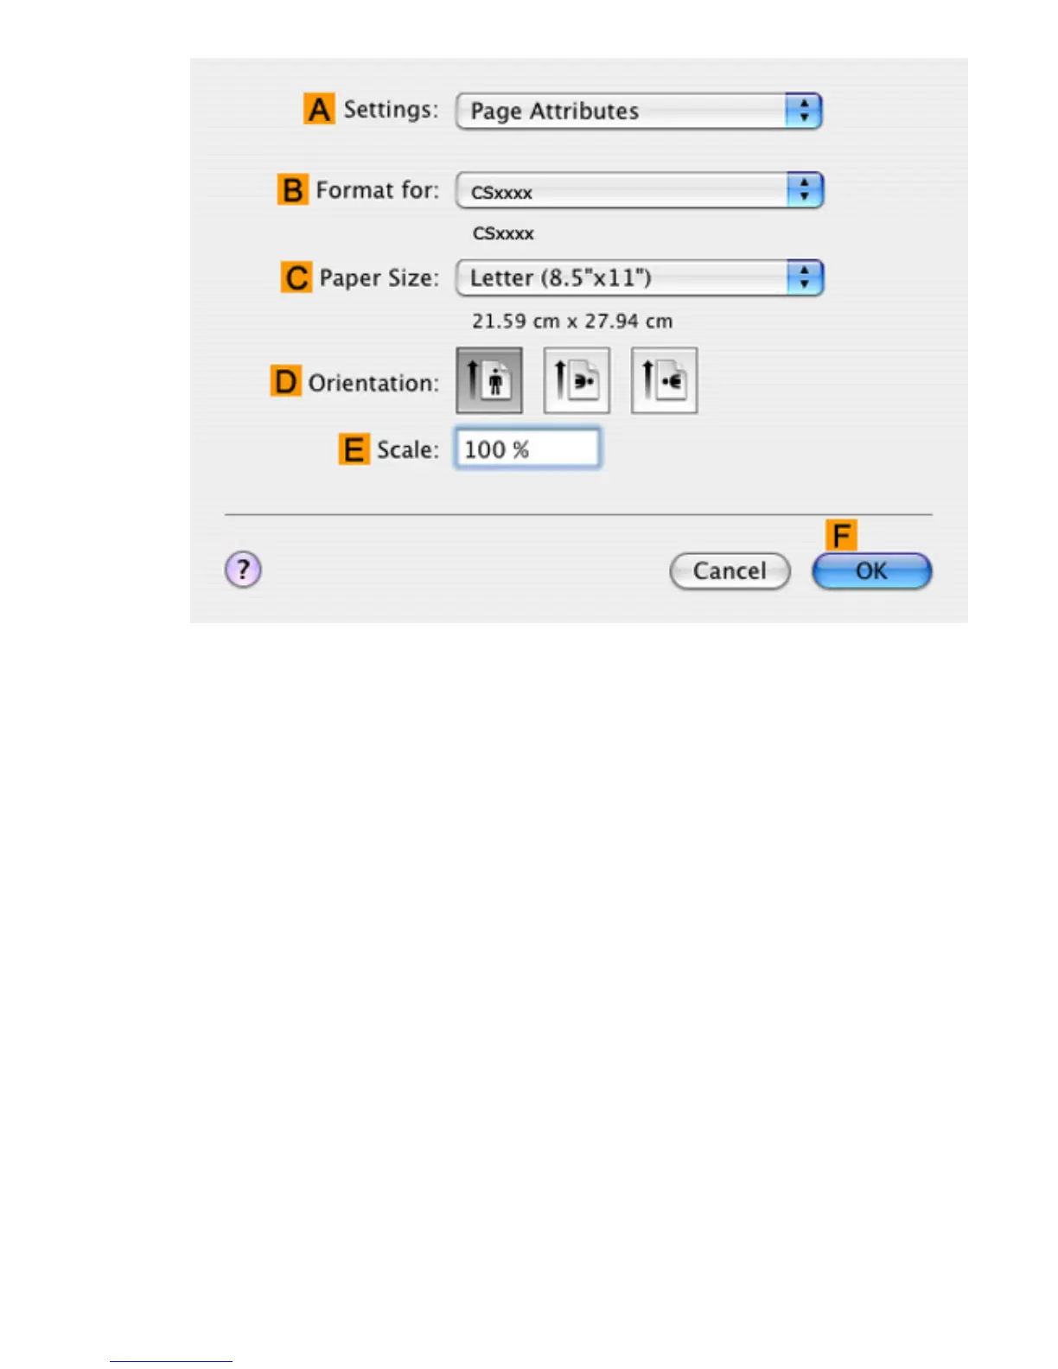The image size is (1058, 1369).
Task: Open the purple question mark help button
Action: [x=243, y=570]
